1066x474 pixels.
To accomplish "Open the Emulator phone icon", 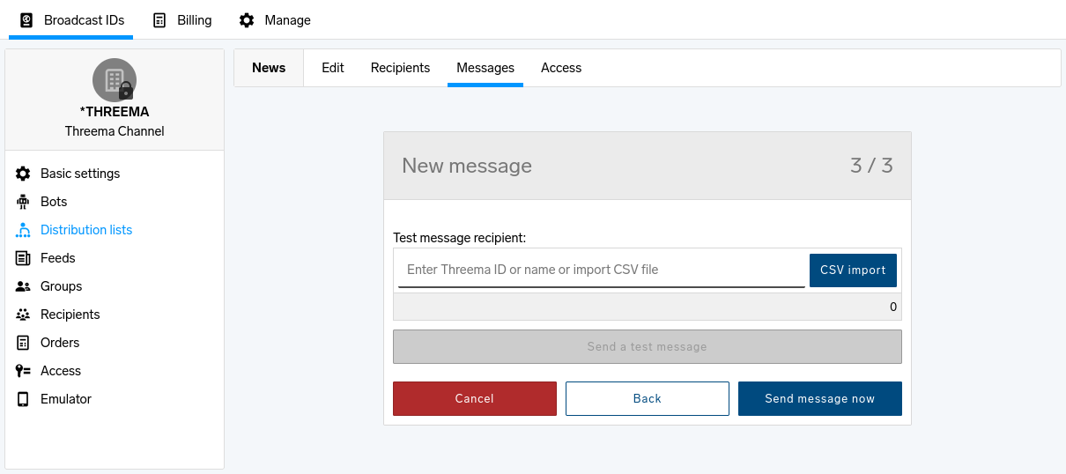I will click(24, 399).
